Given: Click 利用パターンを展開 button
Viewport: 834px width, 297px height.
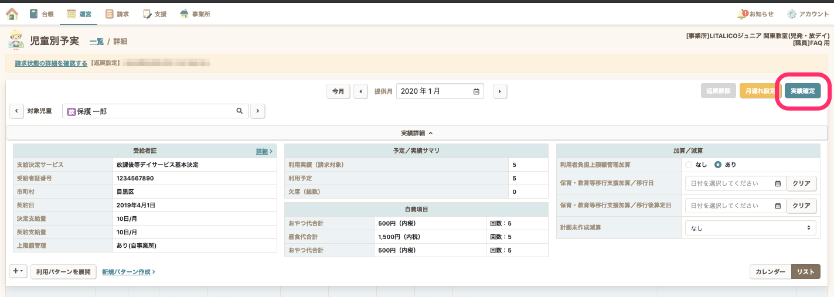Looking at the screenshot, I should pos(63,272).
